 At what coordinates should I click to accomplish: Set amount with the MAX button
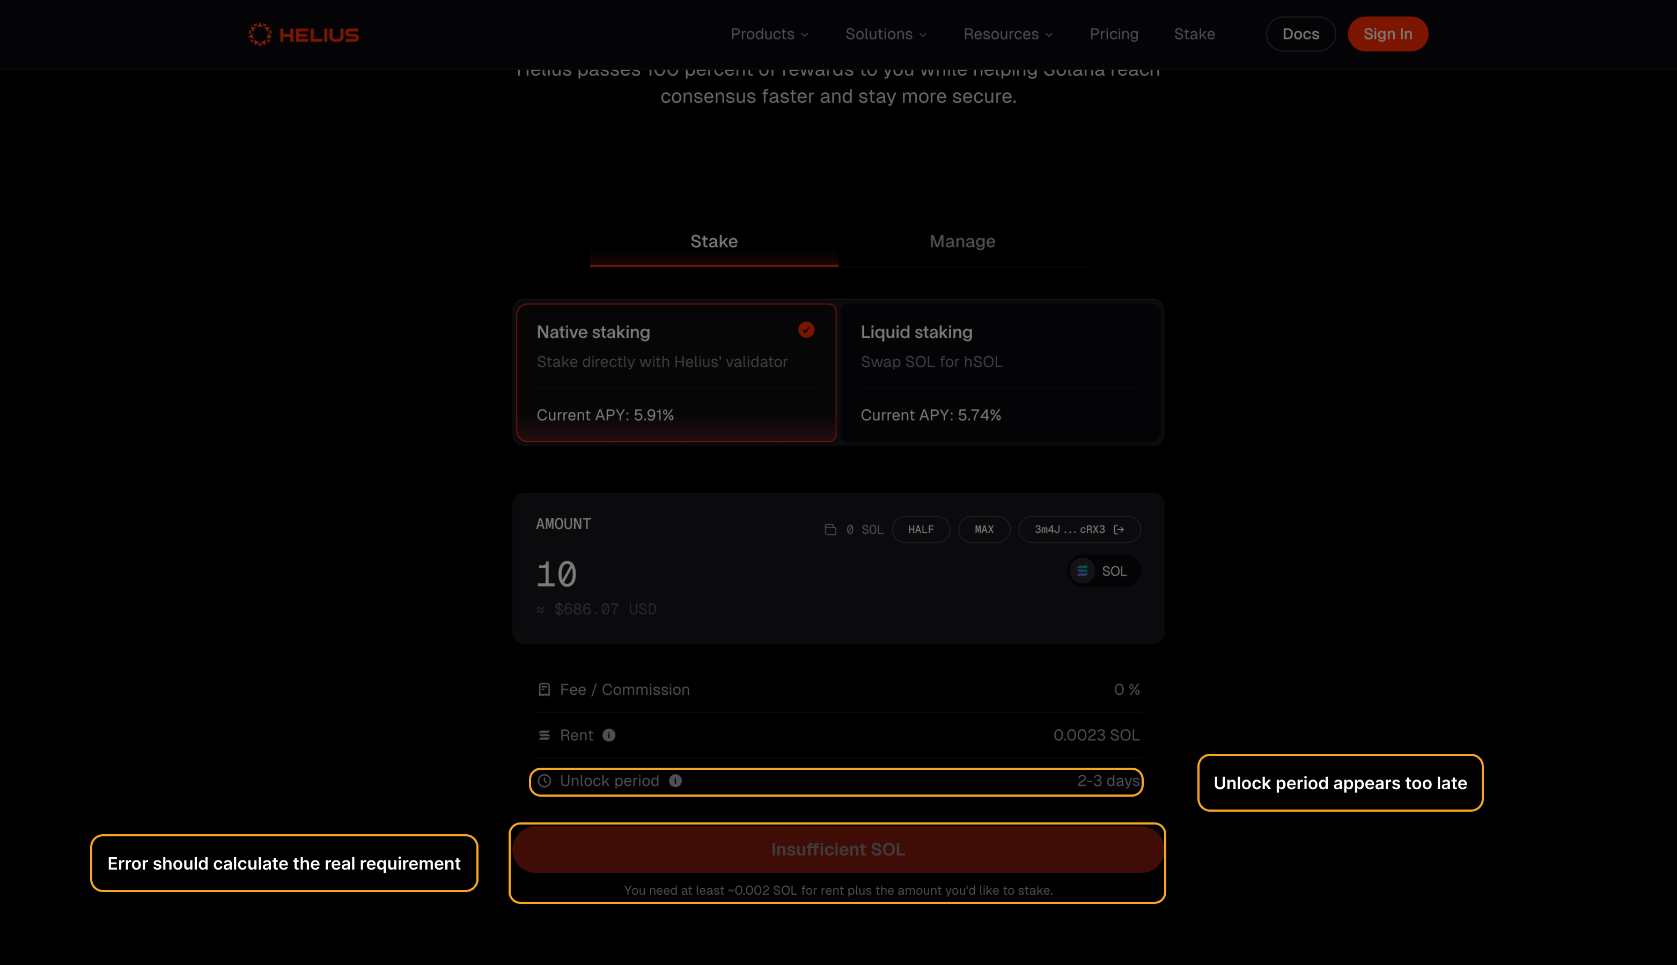click(x=984, y=530)
